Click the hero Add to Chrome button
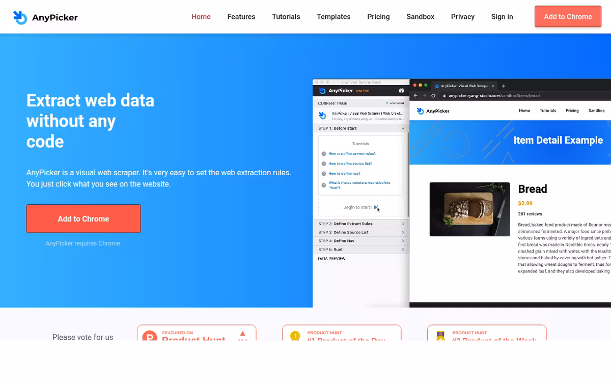 pos(84,219)
